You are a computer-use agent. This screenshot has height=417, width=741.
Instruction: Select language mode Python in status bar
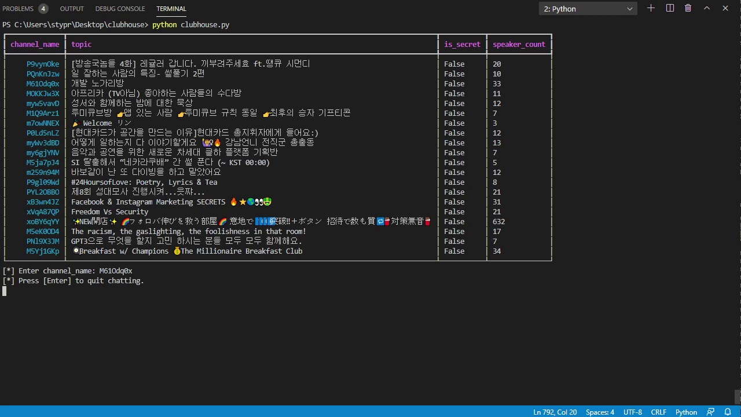686,412
